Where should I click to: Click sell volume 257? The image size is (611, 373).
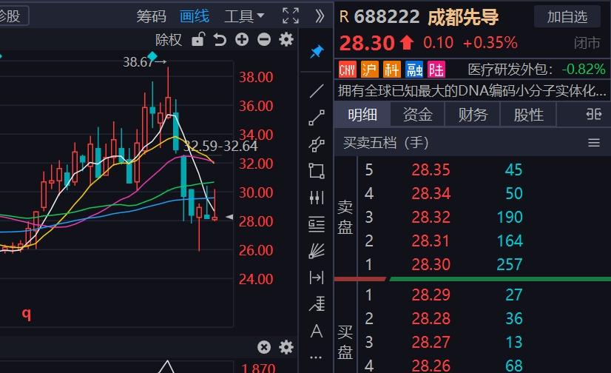point(510,265)
